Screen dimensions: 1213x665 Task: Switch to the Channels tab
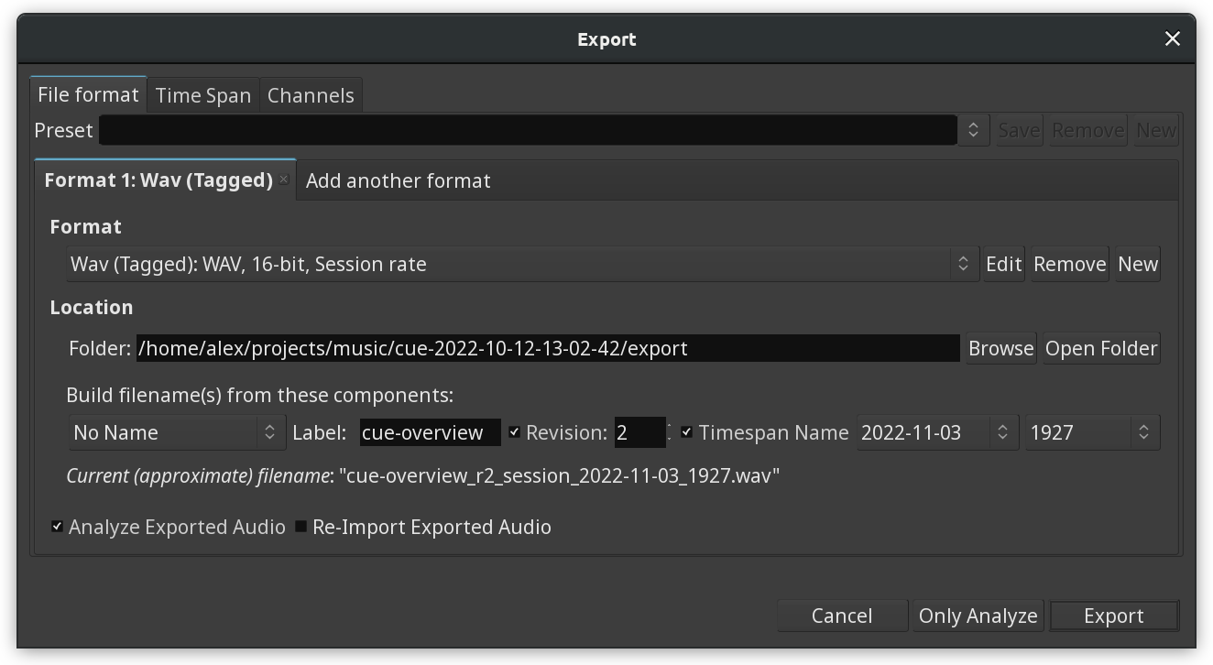coord(311,95)
